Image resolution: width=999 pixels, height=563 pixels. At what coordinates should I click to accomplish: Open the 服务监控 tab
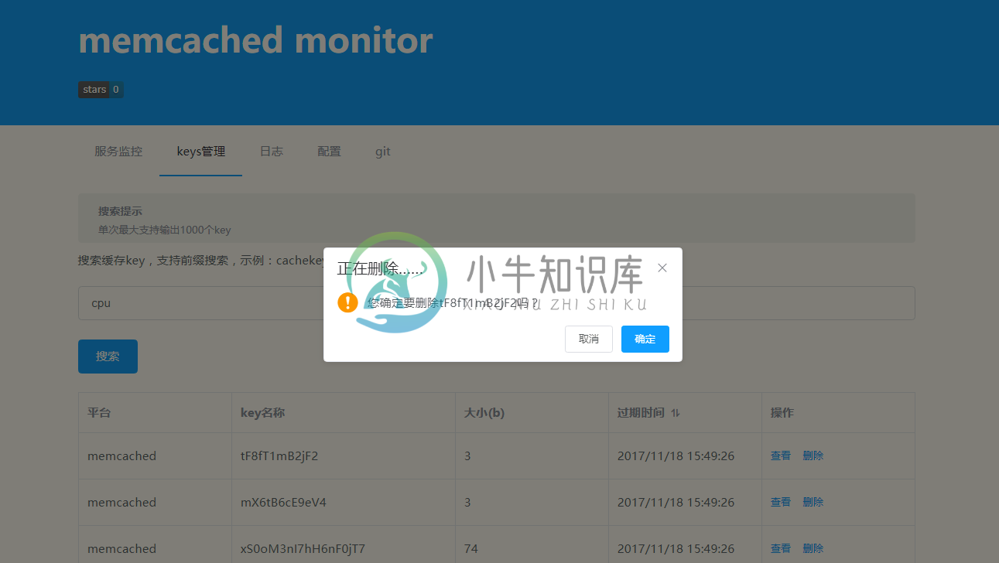tap(118, 152)
